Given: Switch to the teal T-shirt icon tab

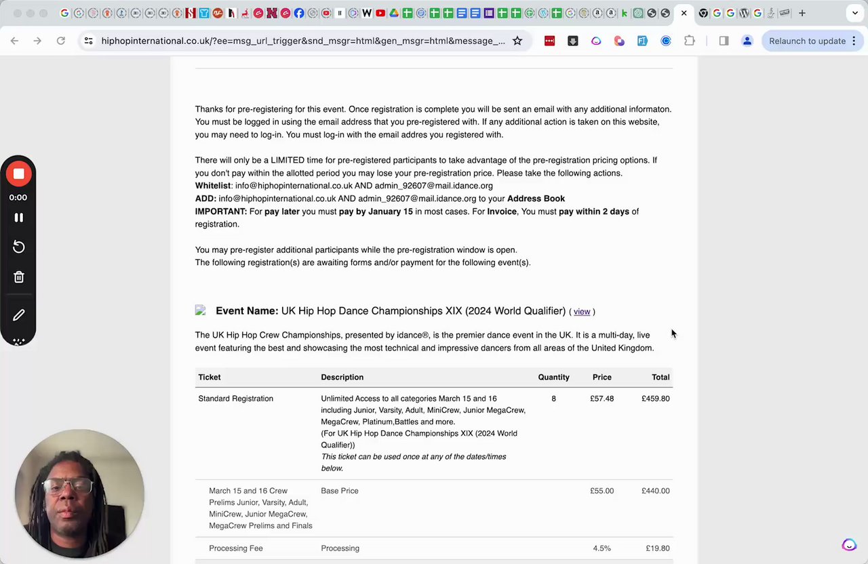Looking at the screenshot, I should pyautogui.click(x=204, y=13).
